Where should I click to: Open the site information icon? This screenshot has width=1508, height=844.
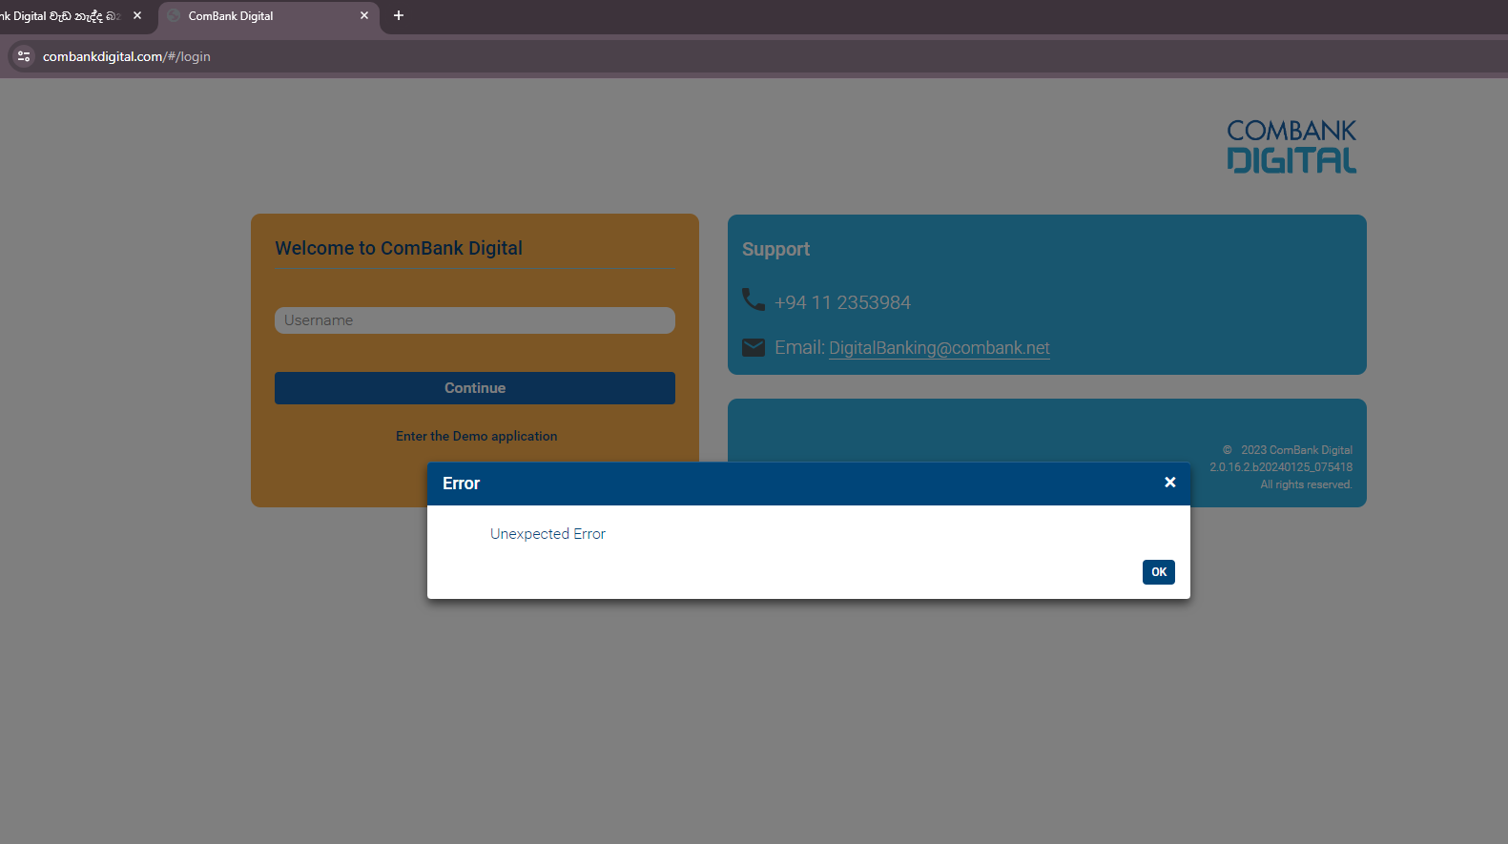click(x=24, y=56)
